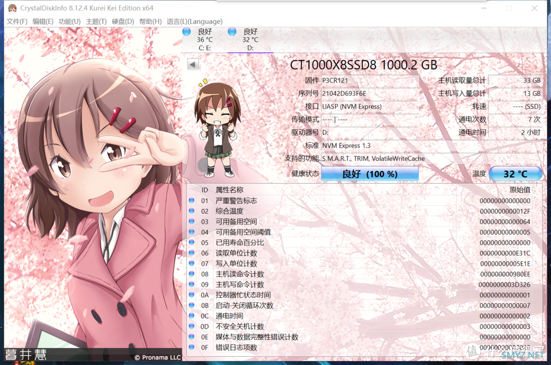Click the 良好 (100 %) health status button
The image size is (551, 365).
[x=370, y=174]
